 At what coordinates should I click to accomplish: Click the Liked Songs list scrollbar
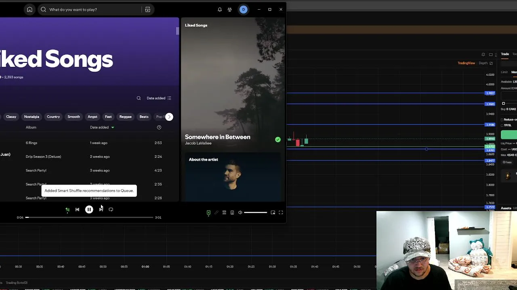coord(177,31)
